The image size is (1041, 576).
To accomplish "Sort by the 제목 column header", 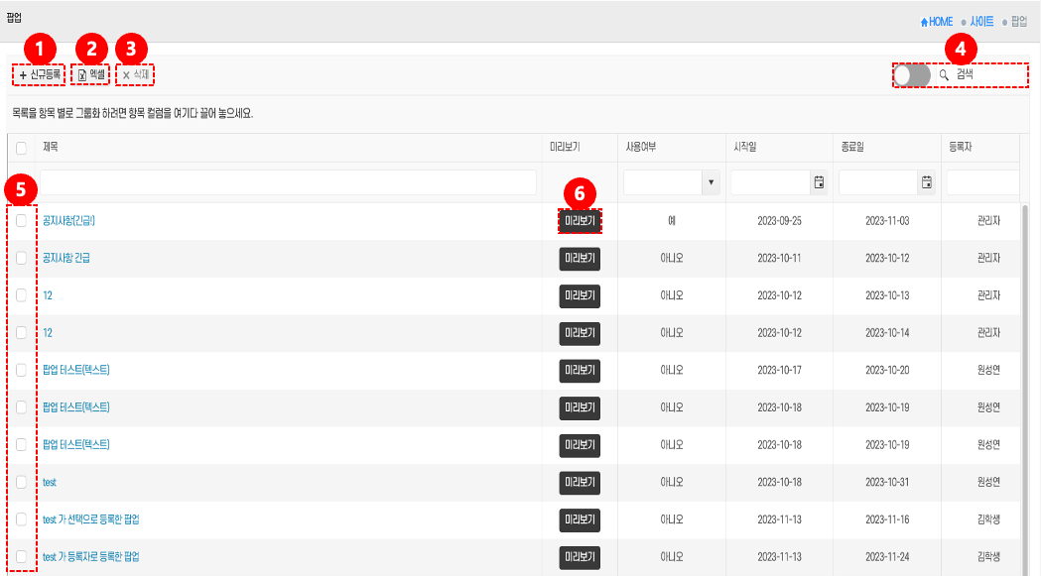I will [52, 148].
